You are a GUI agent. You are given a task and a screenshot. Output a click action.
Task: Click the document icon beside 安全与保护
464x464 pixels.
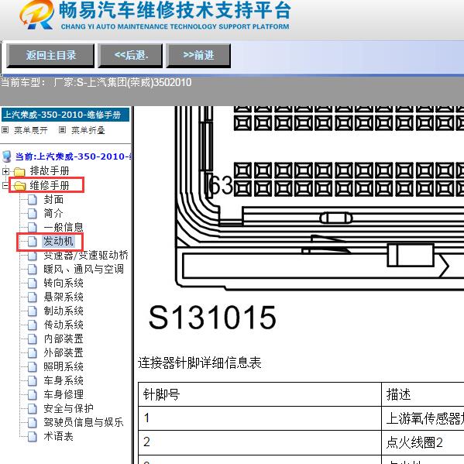pos(33,409)
